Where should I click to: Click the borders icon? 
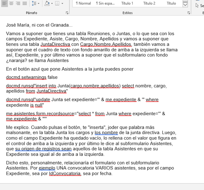57,3
